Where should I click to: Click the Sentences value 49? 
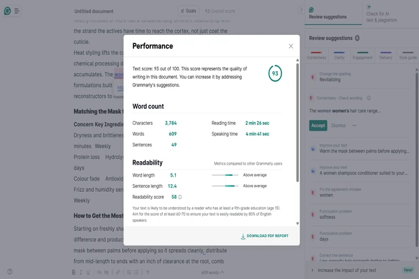click(x=174, y=144)
